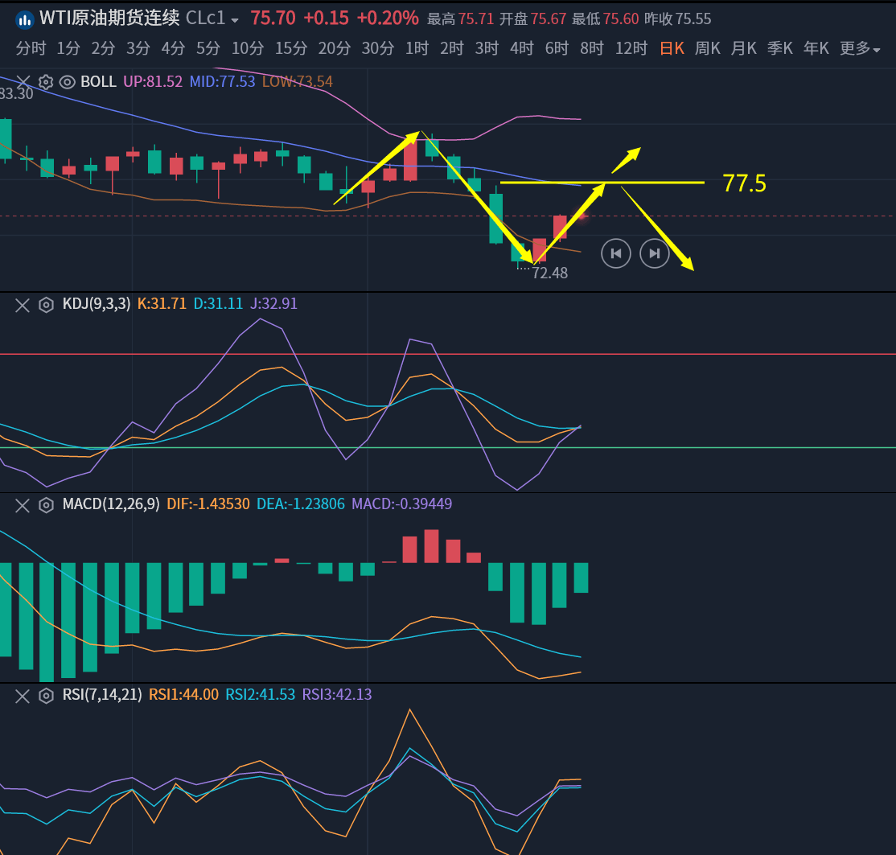This screenshot has height=855, width=896.
Task: Switch to 月K monthly chart
Action: (x=743, y=48)
